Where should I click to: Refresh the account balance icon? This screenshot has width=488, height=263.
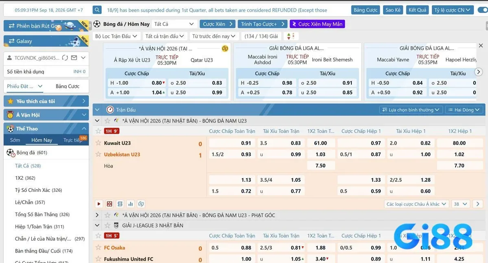tap(65, 58)
